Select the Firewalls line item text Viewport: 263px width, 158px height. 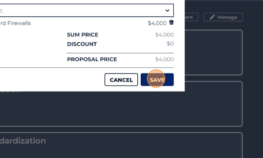15,23
